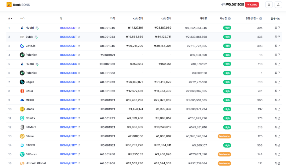286x168 pixels.
Task: Click Poloniex logo in row 4
Action: (x=22, y=55)
